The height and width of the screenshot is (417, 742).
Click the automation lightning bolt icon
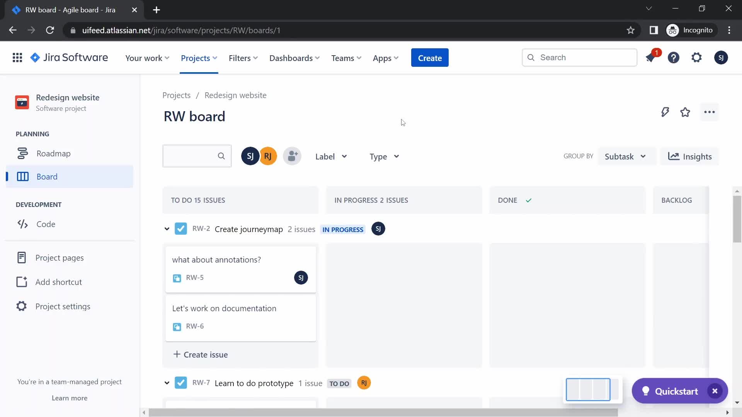(x=665, y=112)
